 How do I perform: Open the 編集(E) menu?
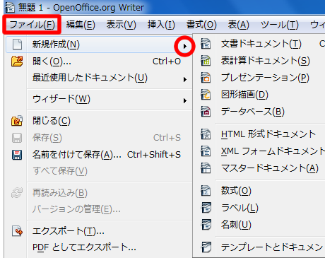[x=81, y=25]
